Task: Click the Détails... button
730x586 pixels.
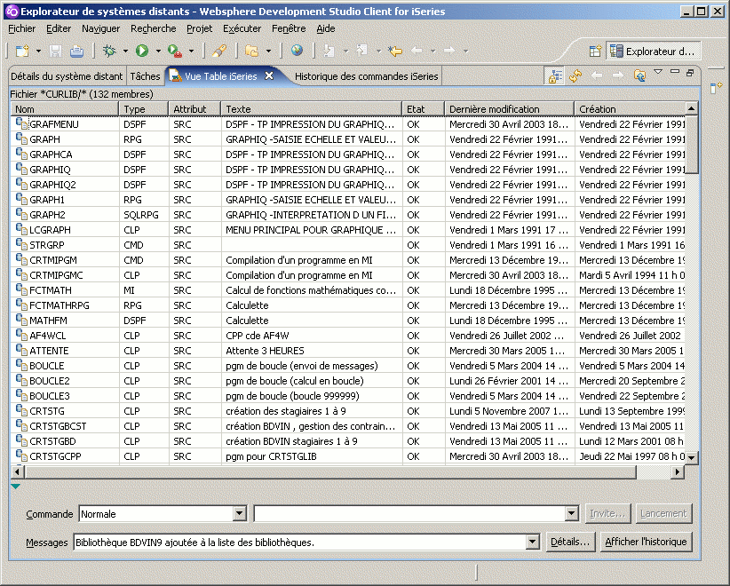Action: click(x=570, y=542)
